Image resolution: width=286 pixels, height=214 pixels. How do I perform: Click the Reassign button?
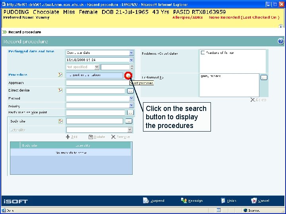coord(192,201)
